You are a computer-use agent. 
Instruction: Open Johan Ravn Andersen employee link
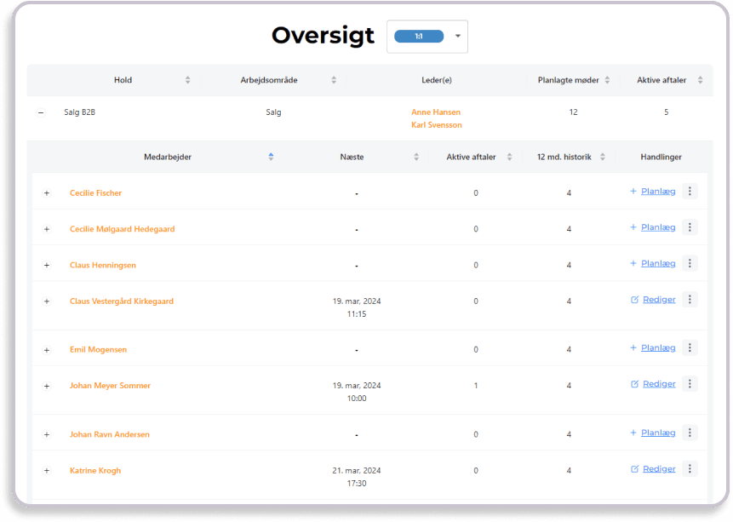pos(109,434)
